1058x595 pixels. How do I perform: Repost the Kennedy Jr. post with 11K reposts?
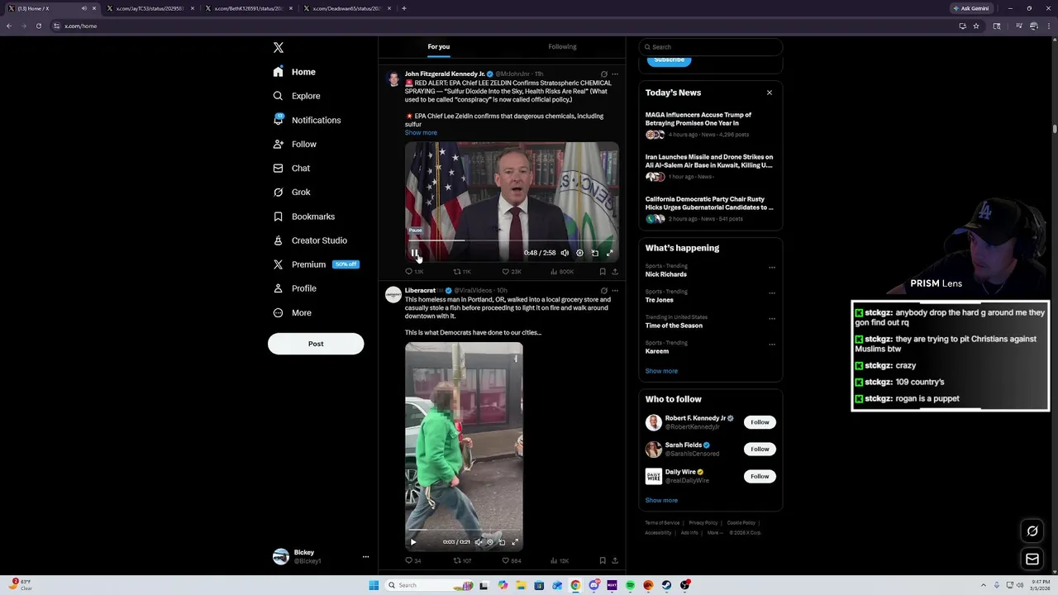coord(462,271)
